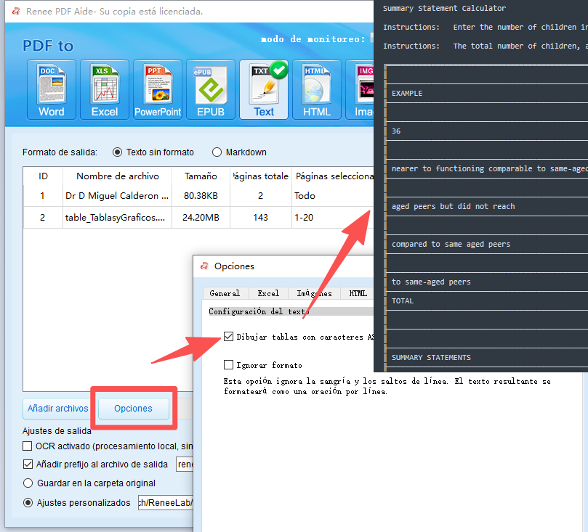Click the custom output path field 'ReneeLab'

tap(165, 502)
